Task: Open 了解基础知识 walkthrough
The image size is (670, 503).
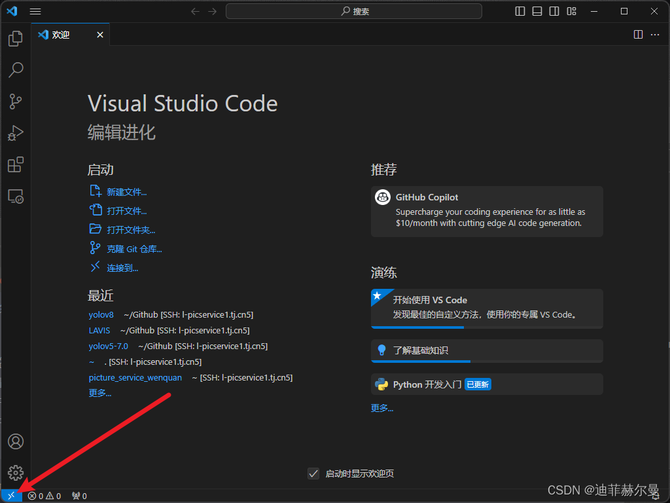Action: point(487,351)
